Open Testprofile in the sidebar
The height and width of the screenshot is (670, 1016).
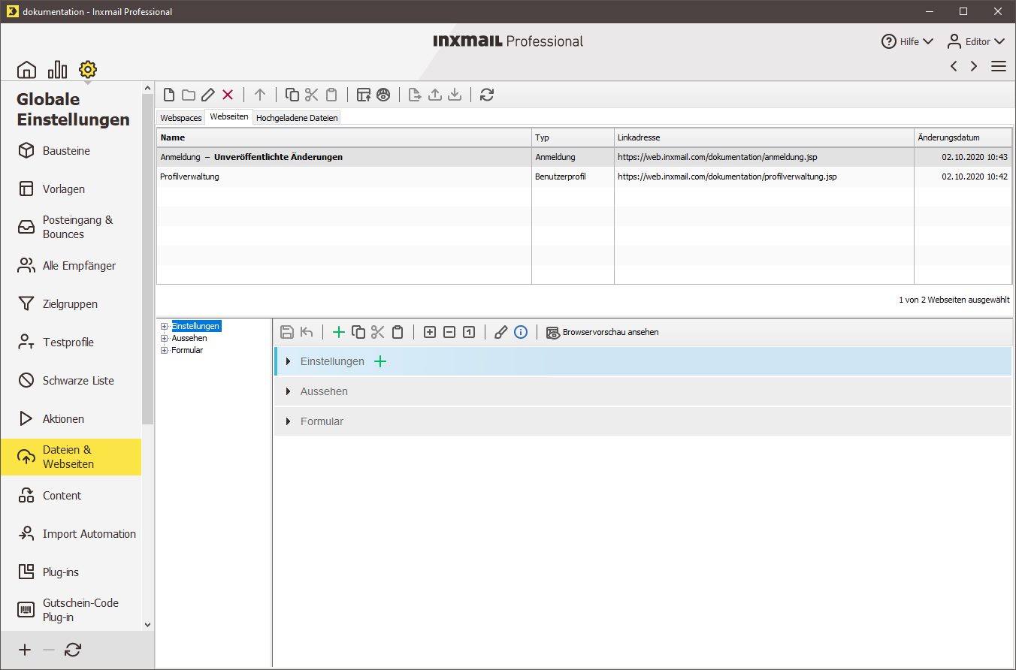71,343
